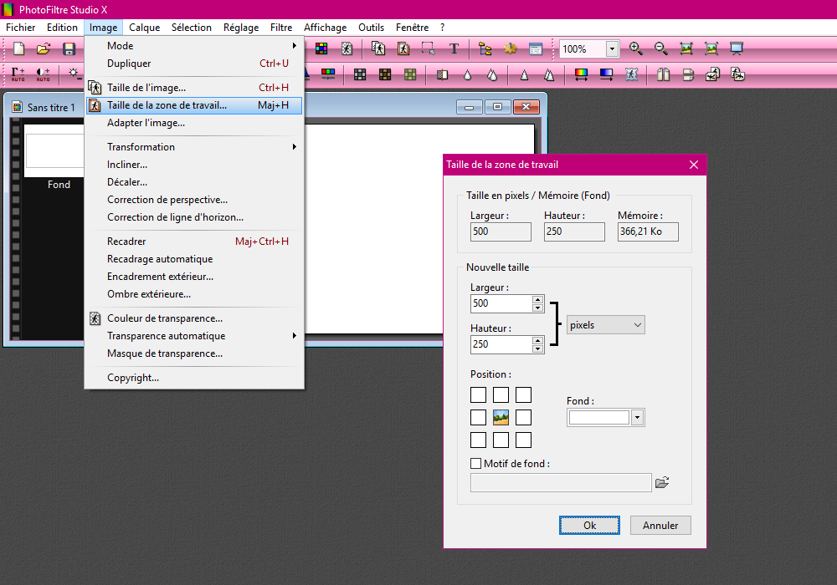Click the show selection dashed rectangle icon
Viewport: 837px width, 585px height.
coord(428,49)
